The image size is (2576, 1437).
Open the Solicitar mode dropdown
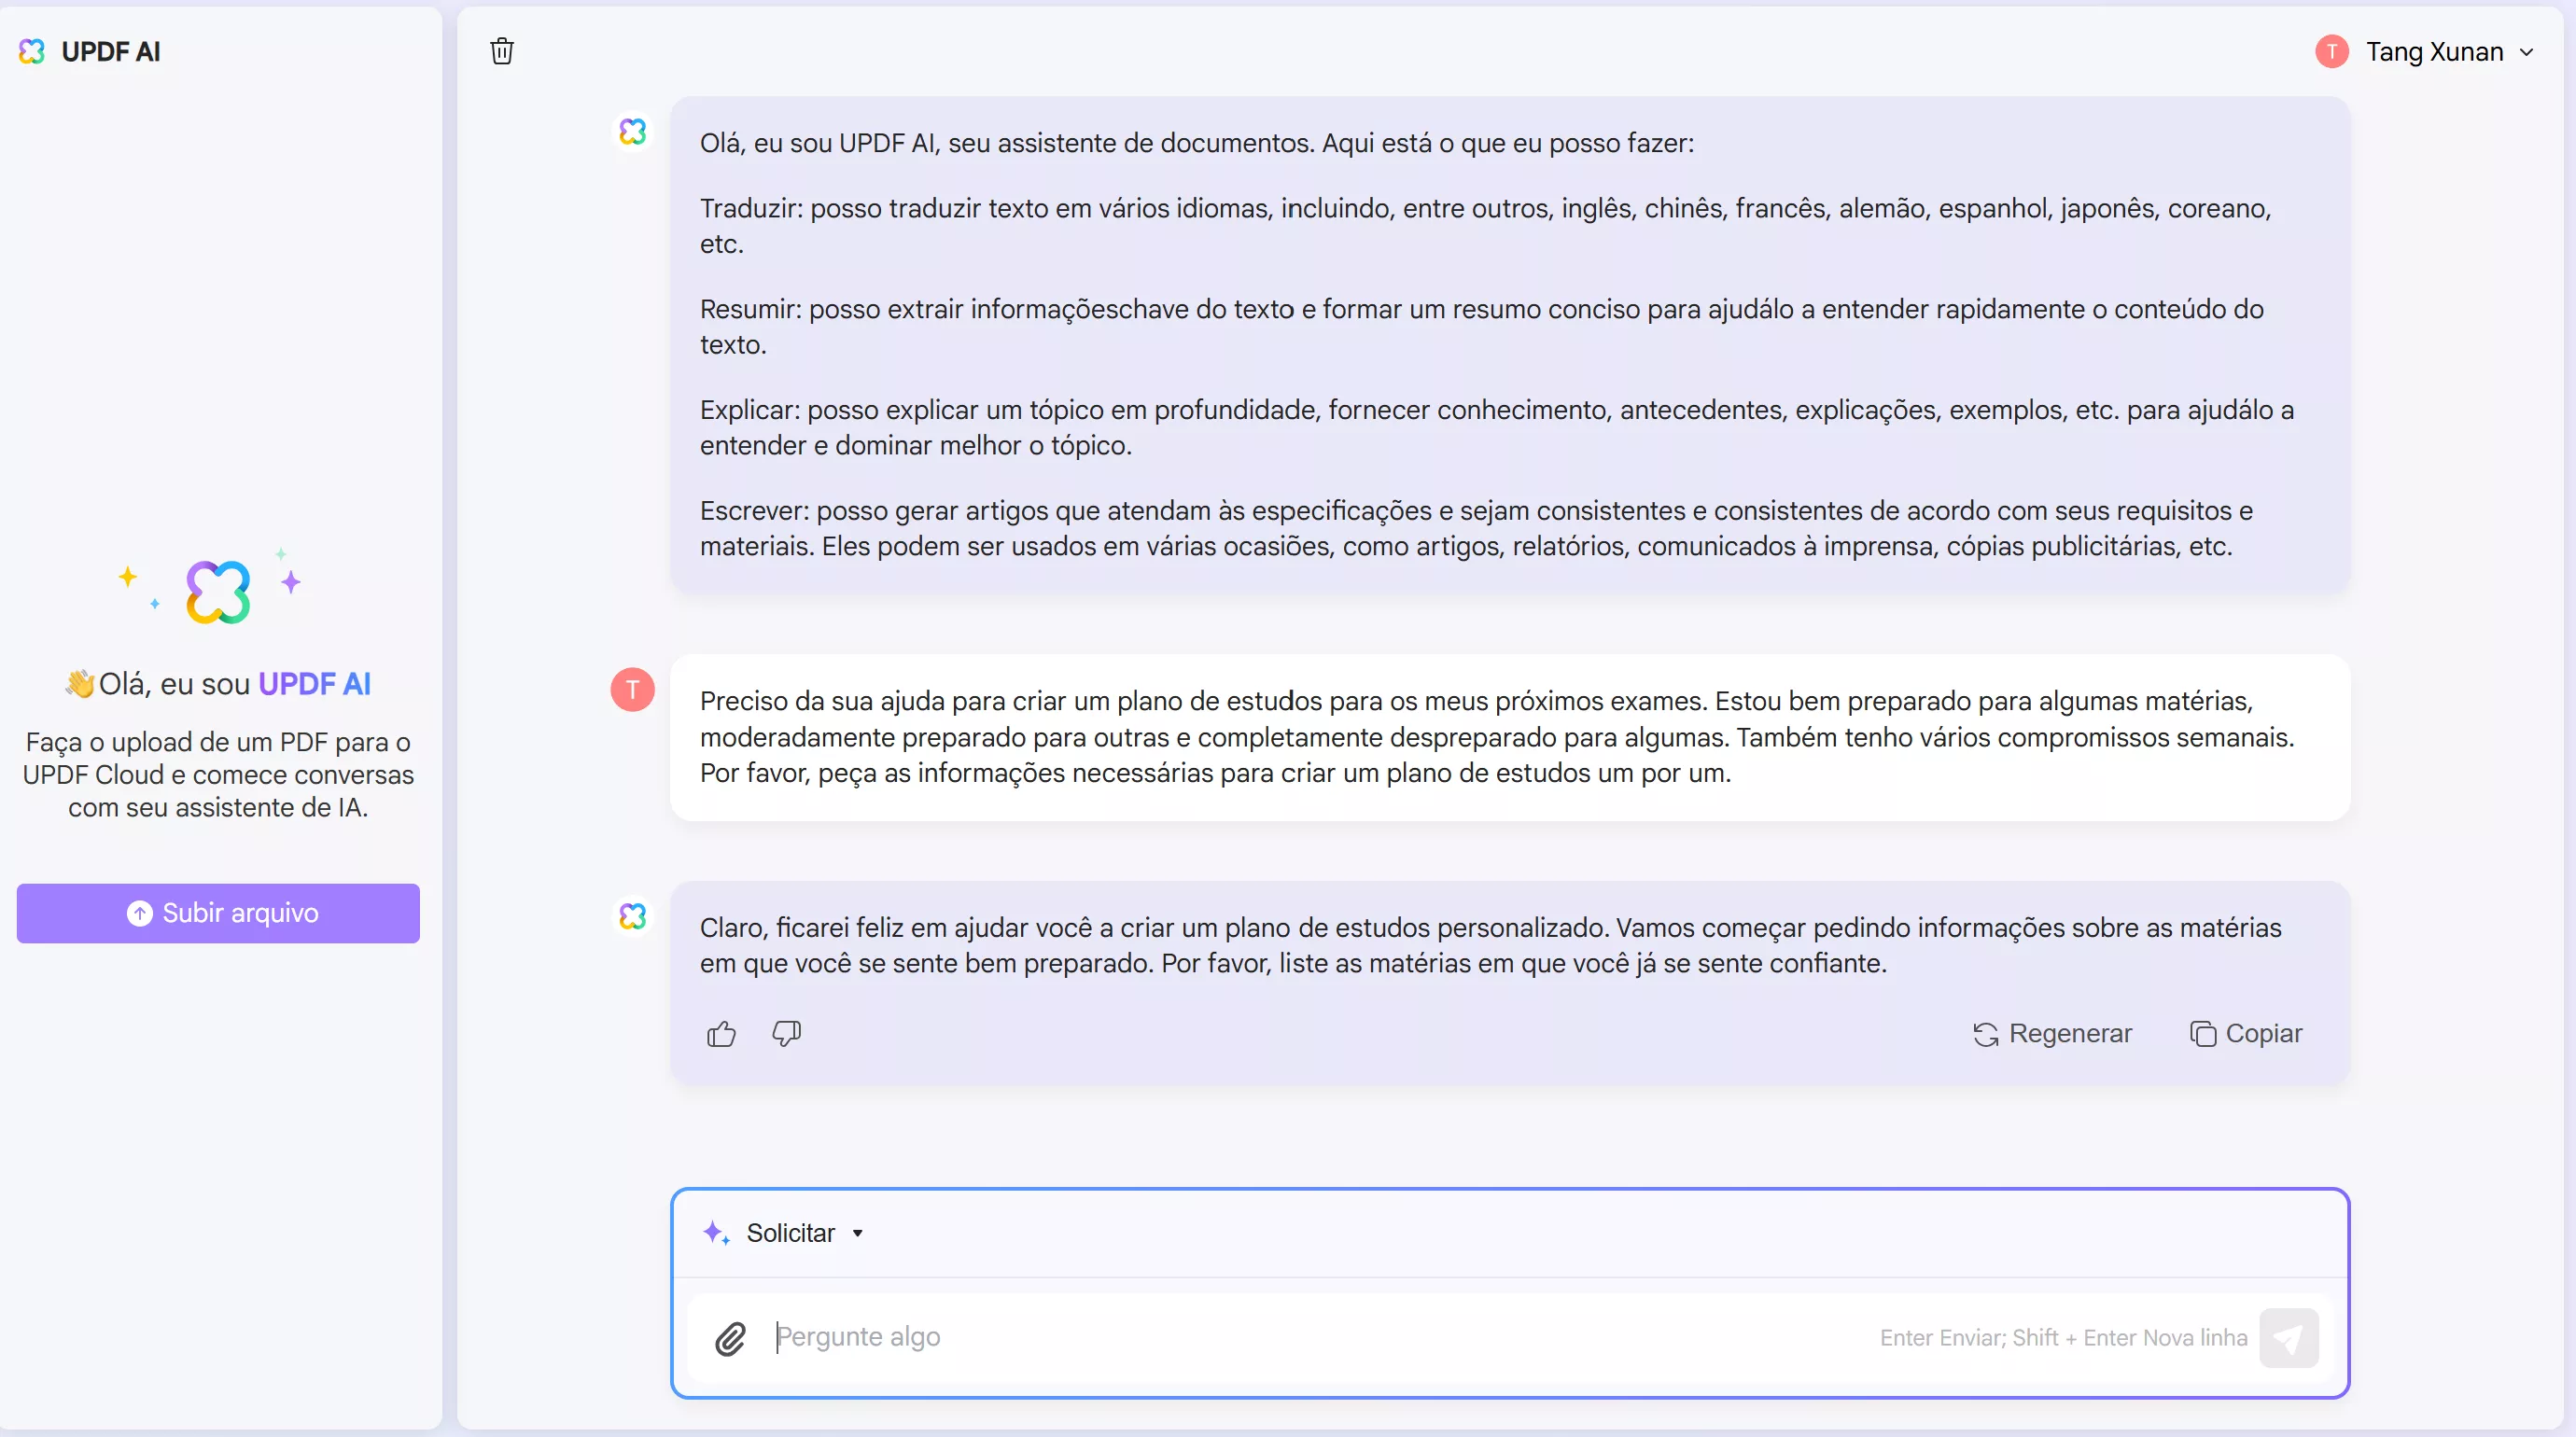pyautogui.click(x=805, y=1233)
